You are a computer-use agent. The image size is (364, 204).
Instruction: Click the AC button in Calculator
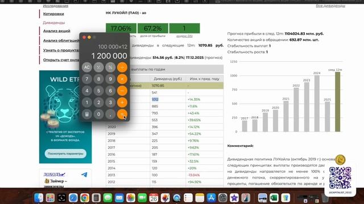click(87, 67)
